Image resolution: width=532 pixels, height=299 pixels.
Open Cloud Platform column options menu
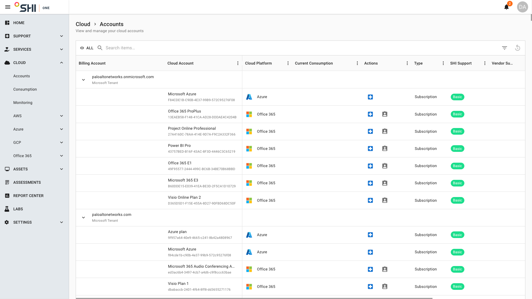point(288,63)
